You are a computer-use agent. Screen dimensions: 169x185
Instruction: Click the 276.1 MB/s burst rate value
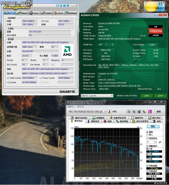pos(154,174)
